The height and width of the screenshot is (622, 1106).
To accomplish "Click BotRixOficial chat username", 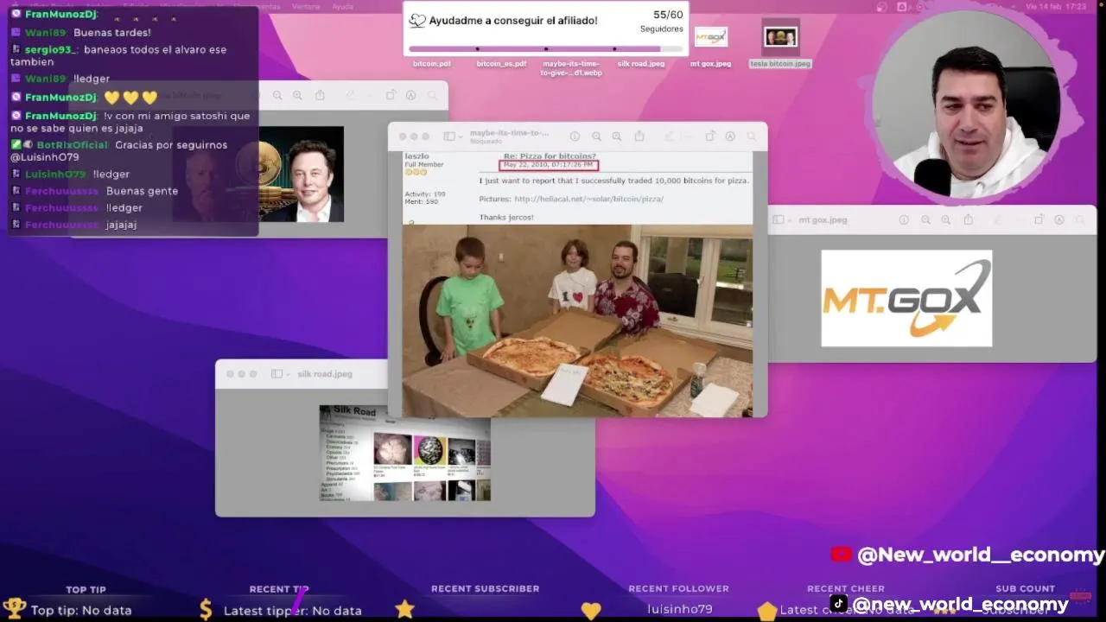I will (x=72, y=145).
